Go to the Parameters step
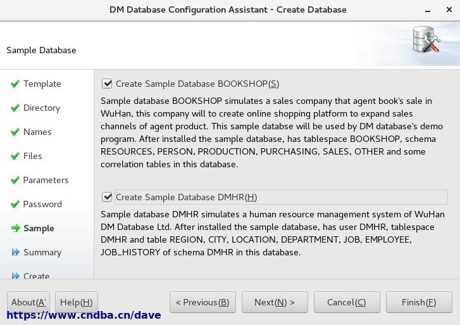This screenshot has width=460, height=325. pos(46,180)
